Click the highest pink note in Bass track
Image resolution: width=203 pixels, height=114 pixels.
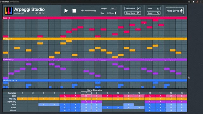pos(155,20)
